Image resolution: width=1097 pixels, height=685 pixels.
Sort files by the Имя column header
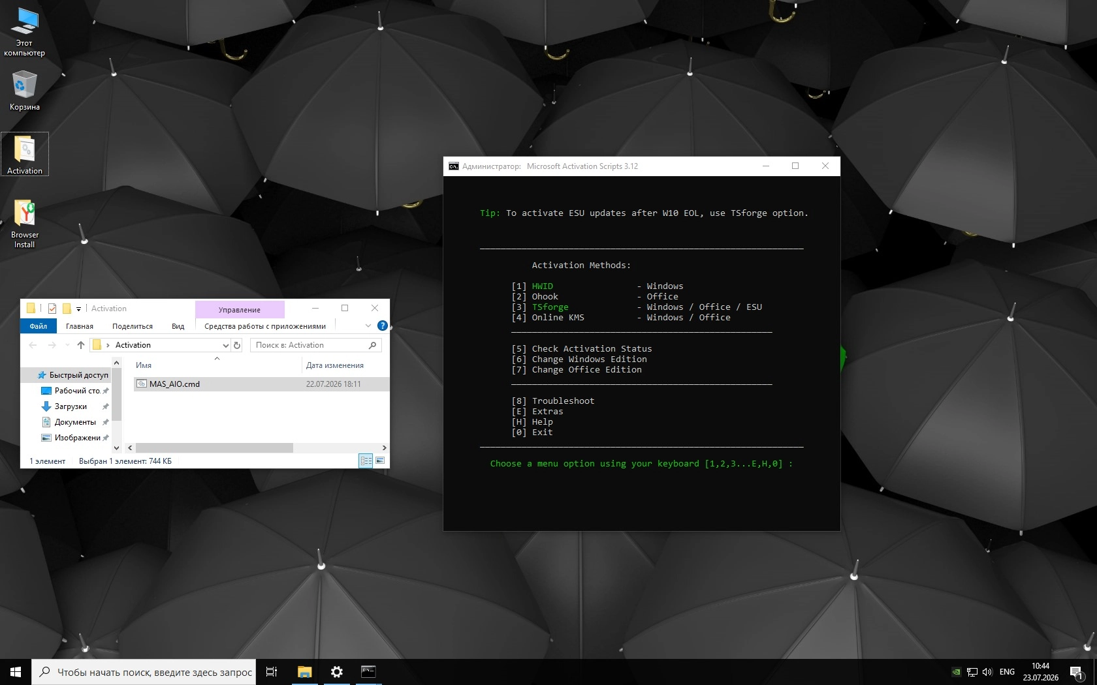tap(144, 365)
